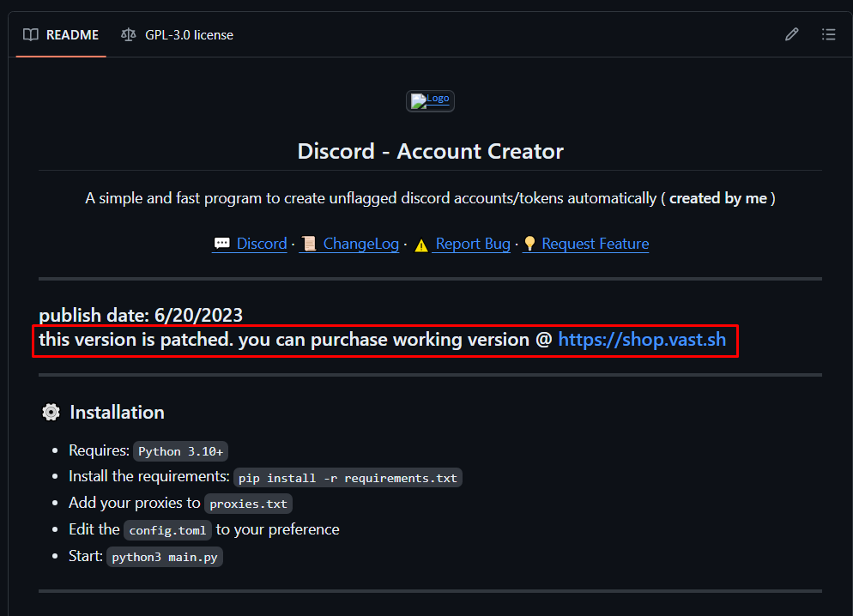The height and width of the screenshot is (616, 853).
Task: Click the 'Python 3.10+' code snippet
Action: (180, 451)
